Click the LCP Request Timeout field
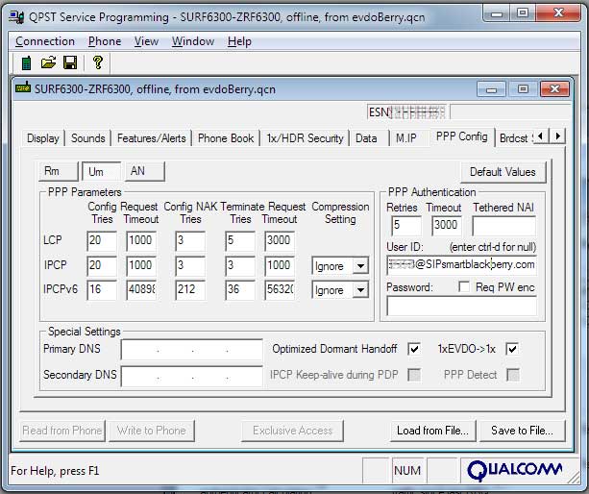 141,240
